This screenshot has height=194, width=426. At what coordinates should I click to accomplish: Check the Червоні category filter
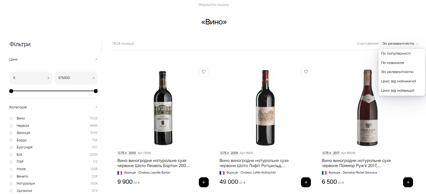pos(11,126)
